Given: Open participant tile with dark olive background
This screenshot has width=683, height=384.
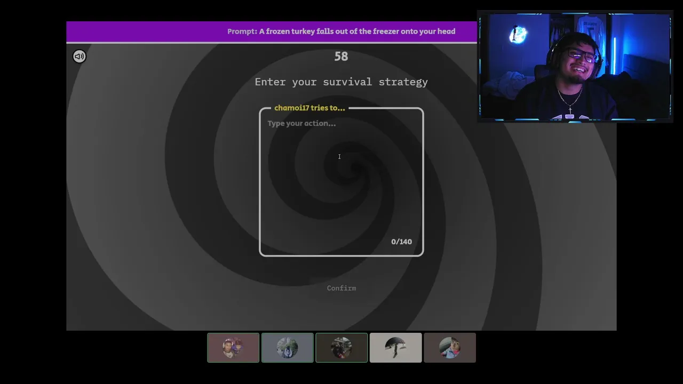Looking at the screenshot, I should coord(341,348).
